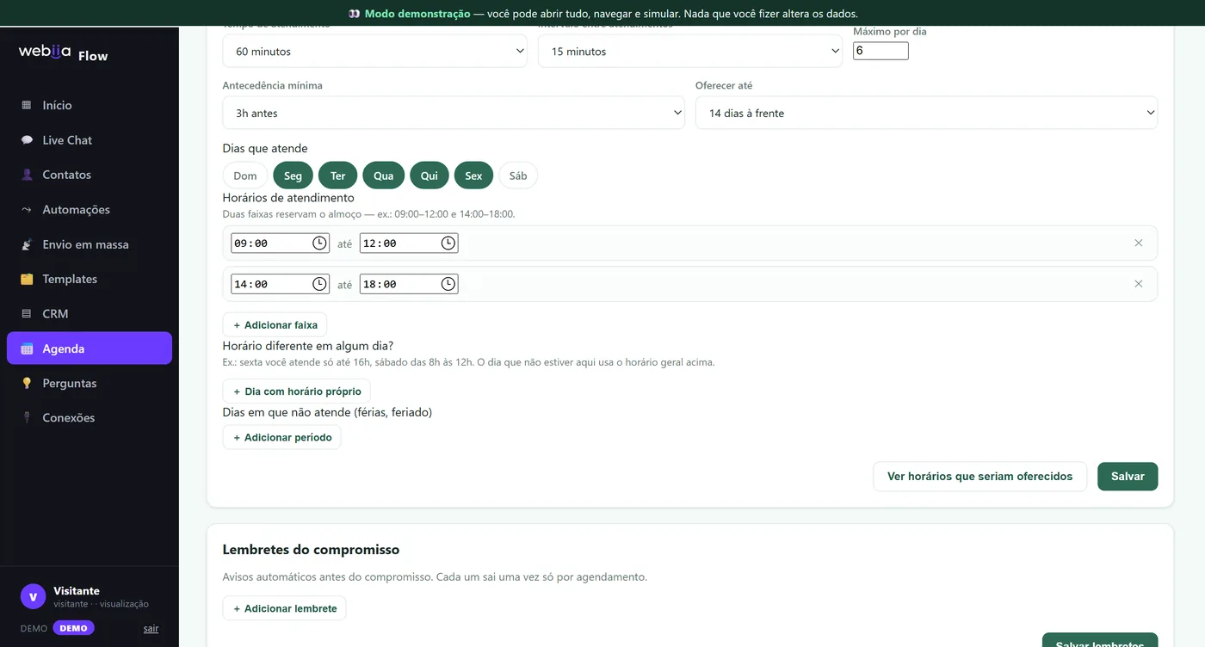
Task: Enable Dom as a service day
Action: pyautogui.click(x=245, y=176)
